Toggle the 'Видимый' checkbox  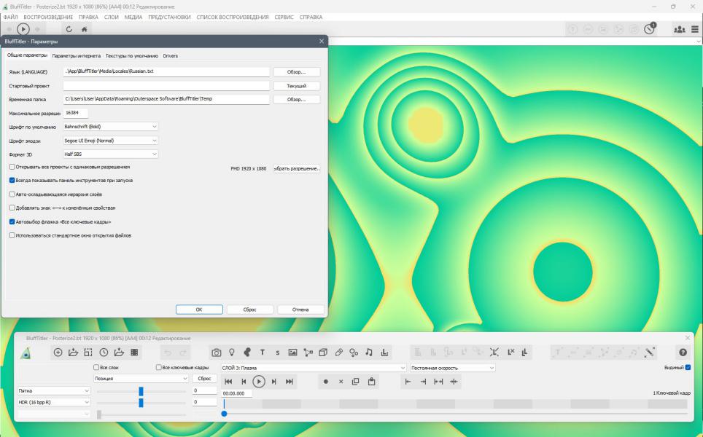point(688,368)
